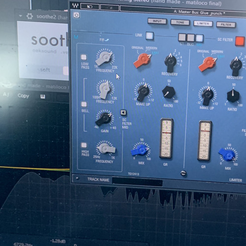Viewport: 246px width, 246px height.
Task: Click the right channel RECOVERY knob
Action: click(236, 65)
